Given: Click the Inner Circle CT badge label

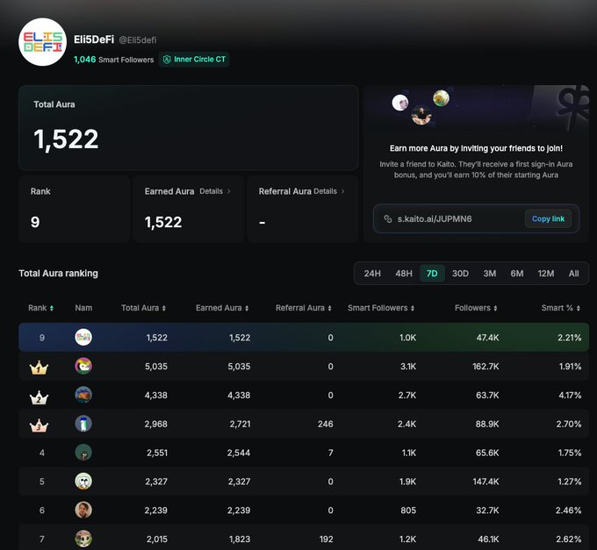Looking at the screenshot, I should [x=200, y=60].
